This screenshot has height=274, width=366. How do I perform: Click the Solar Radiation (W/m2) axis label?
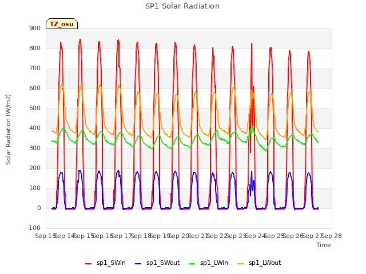click(x=8, y=130)
